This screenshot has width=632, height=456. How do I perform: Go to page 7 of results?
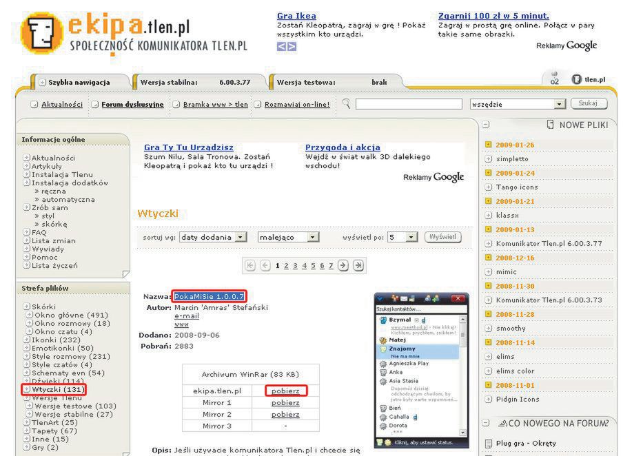click(331, 266)
